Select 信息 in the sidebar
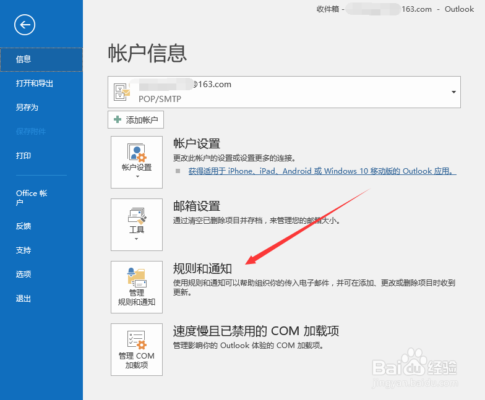Image resolution: width=485 pixels, height=400 pixels. pos(41,59)
